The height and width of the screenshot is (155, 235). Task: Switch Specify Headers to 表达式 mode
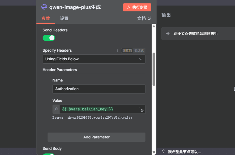tap(139, 50)
